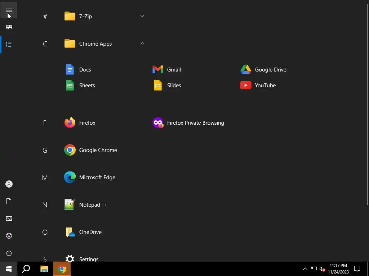Click Chrome in the taskbar

point(62,269)
